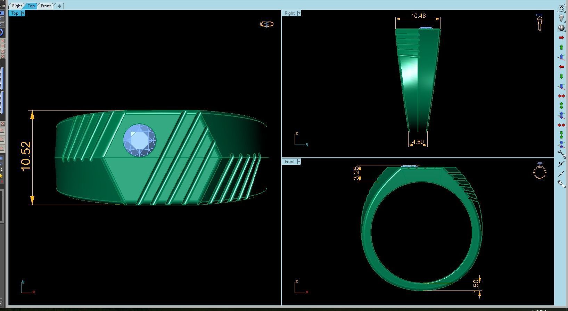Select the arc curve tool icon
The width and height of the screenshot is (568, 311).
point(561,155)
